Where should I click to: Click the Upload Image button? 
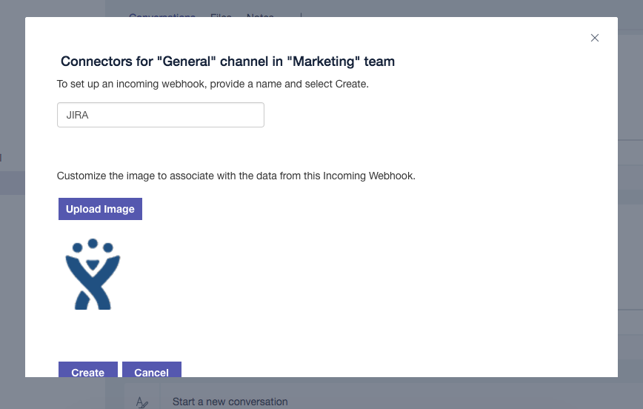pos(100,209)
